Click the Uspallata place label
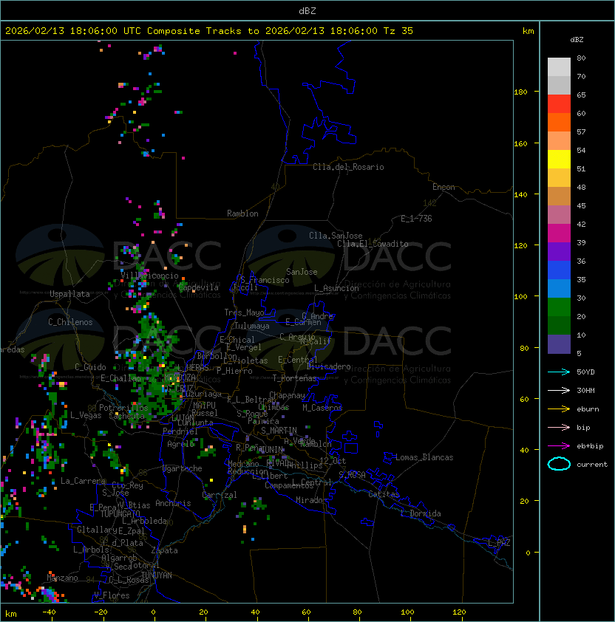 click(69, 294)
